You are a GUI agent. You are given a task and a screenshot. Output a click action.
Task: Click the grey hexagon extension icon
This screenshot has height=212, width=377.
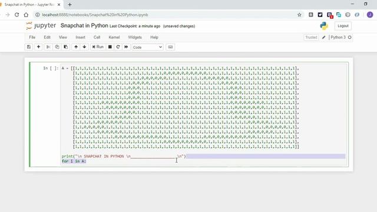(348, 15)
